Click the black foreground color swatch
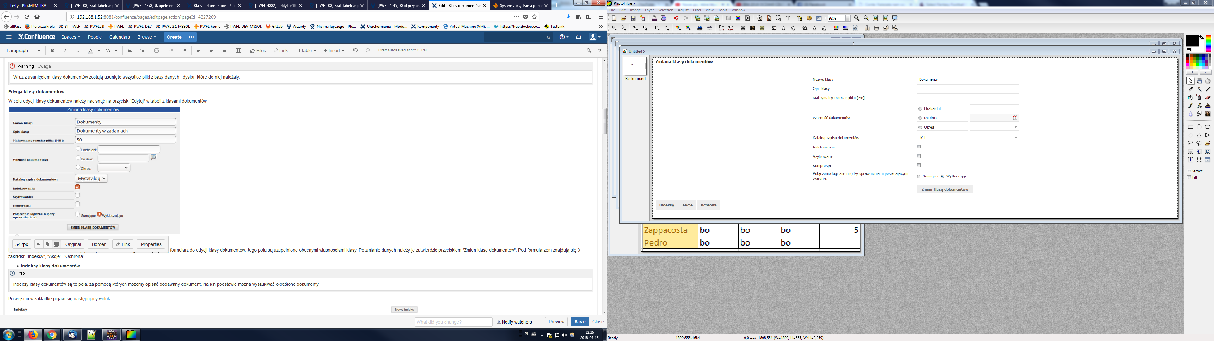The height and width of the screenshot is (341, 1214). (1192, 41)
